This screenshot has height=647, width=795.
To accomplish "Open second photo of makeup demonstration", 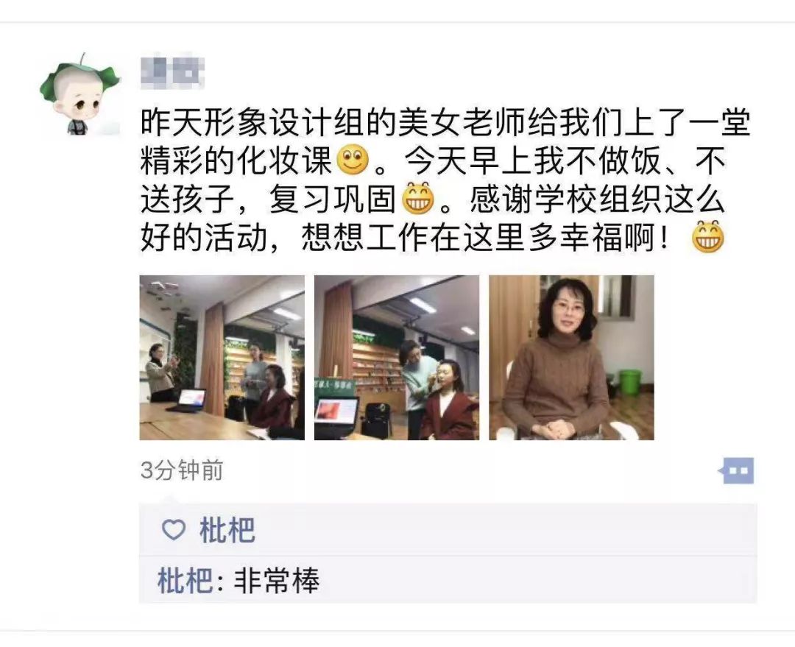I will pos(397,358).
